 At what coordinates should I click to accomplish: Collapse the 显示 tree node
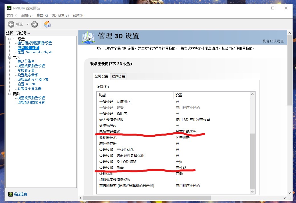click(x=9, y=57)
